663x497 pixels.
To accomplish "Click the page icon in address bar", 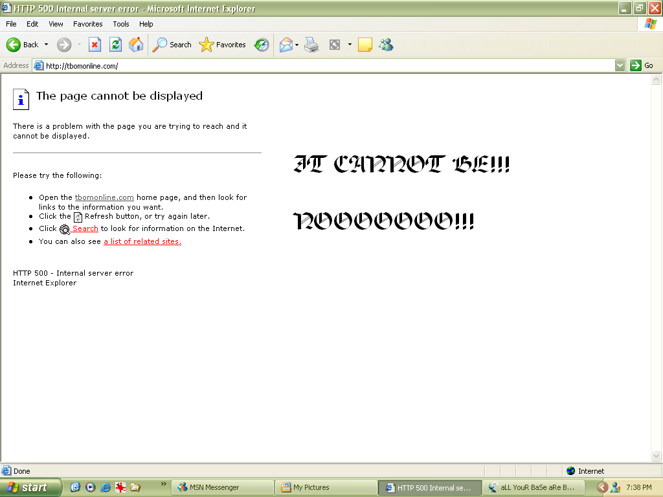I will tap(39, 65).
